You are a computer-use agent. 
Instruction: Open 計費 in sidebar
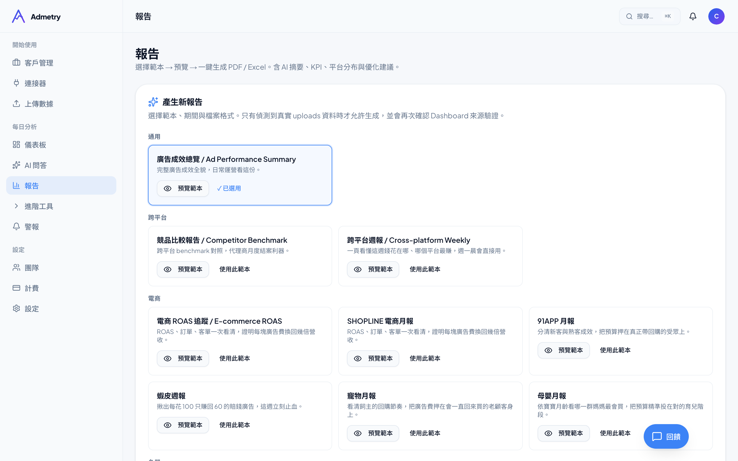pos(61,288)
